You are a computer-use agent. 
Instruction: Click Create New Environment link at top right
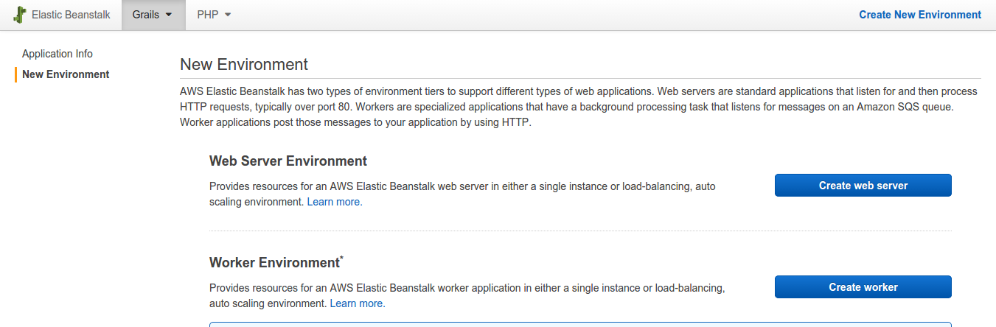920,15
